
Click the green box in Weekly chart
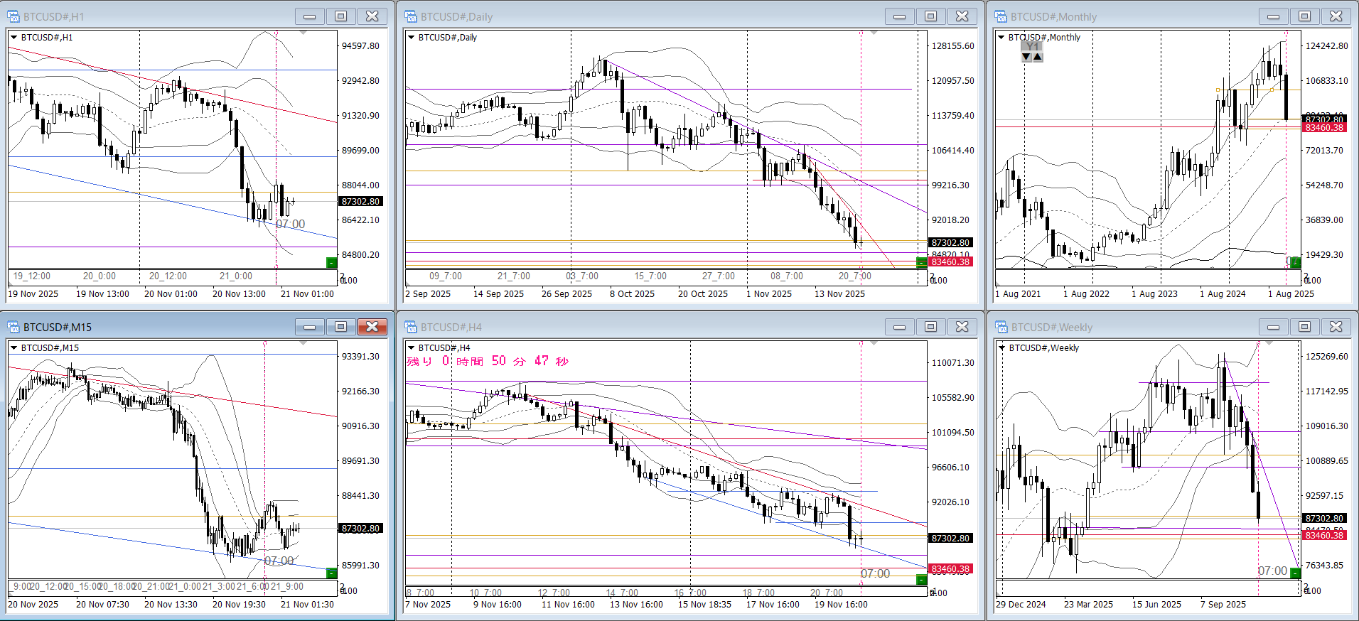(1295, 573)
